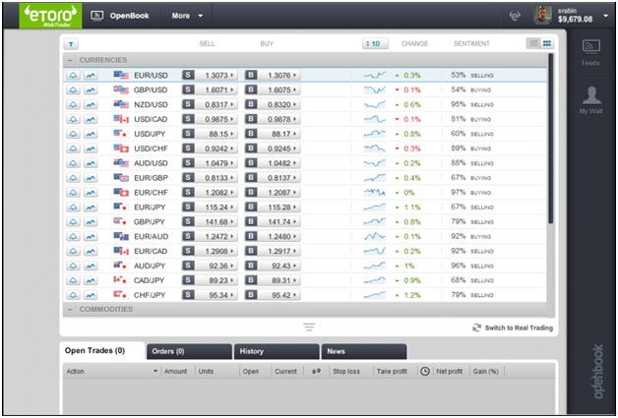618x418 pixels.
Task: Click the filter funnel icon above list
Action: coord(71,44)
